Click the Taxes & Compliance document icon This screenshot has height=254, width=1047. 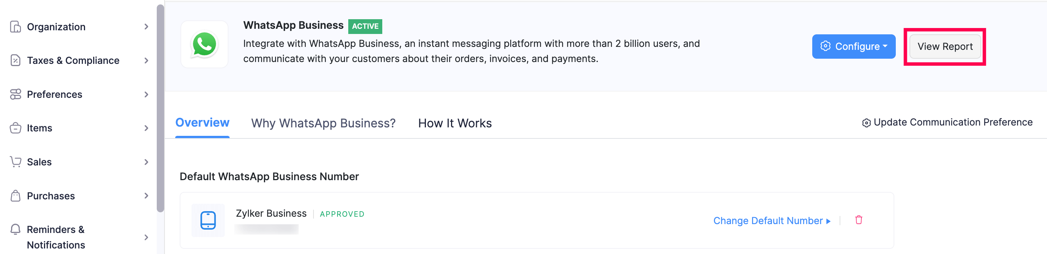coord(16,61)
